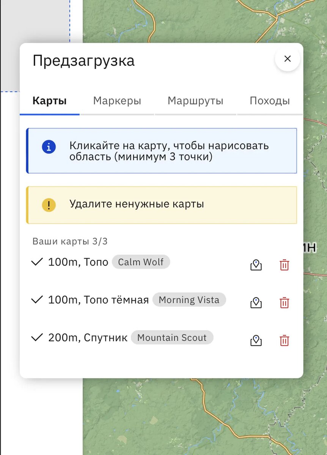Viewport: 327px width, 455px height.
Task: Switch to the Карты tab
Action: 50,101
